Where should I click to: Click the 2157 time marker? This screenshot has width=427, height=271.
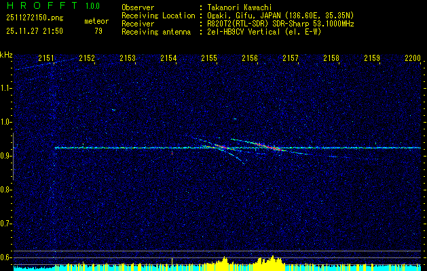pyautogui.click(x=291, y=58)
